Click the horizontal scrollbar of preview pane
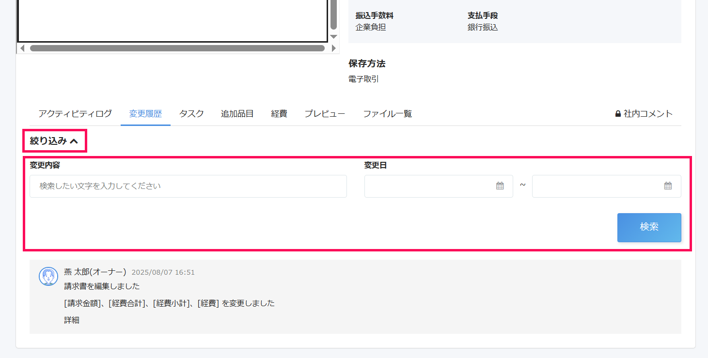This screenshot has width=708, height=358. pos(177,48)
